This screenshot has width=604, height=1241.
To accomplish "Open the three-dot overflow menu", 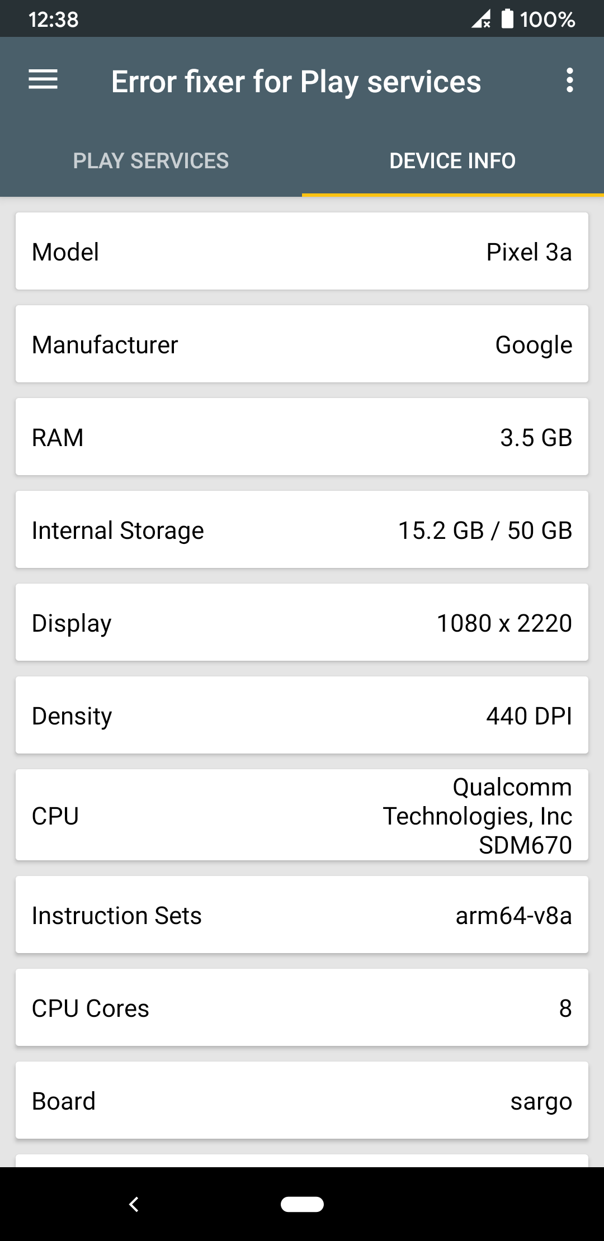I will (569, 80).
